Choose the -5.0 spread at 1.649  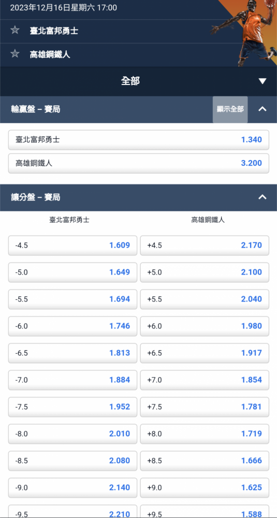pos(72,272)
